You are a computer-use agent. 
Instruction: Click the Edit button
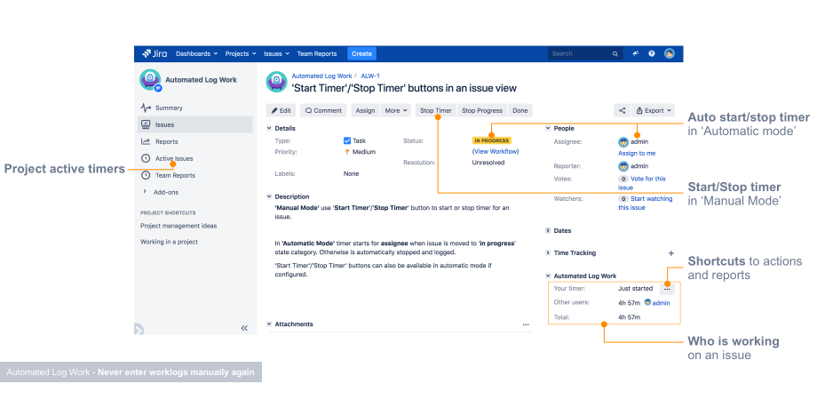pos(281,110)
